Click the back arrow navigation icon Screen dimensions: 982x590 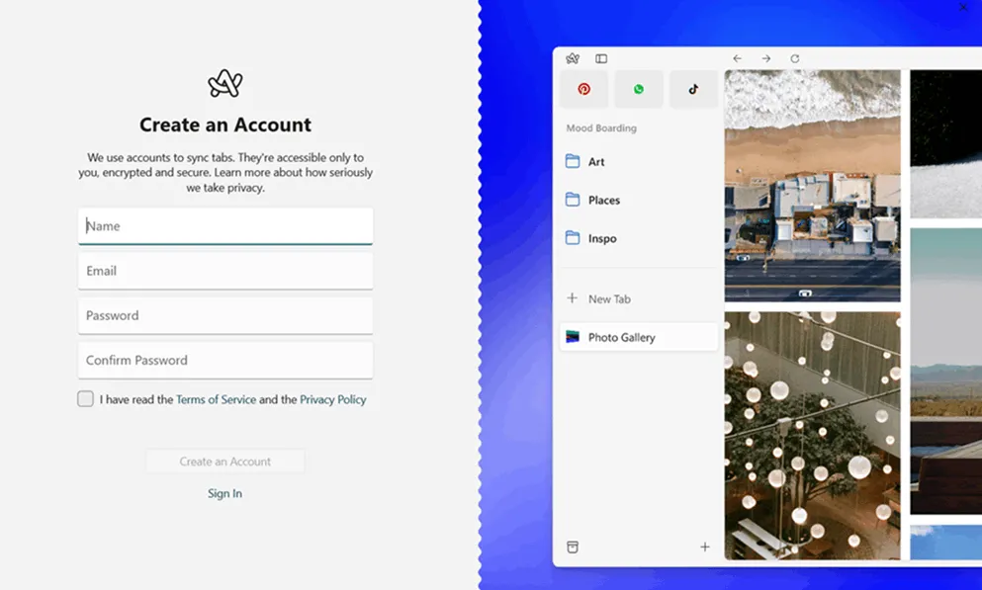737,59
